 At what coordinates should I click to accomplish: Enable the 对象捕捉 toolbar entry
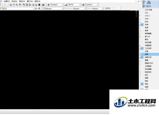150,46
